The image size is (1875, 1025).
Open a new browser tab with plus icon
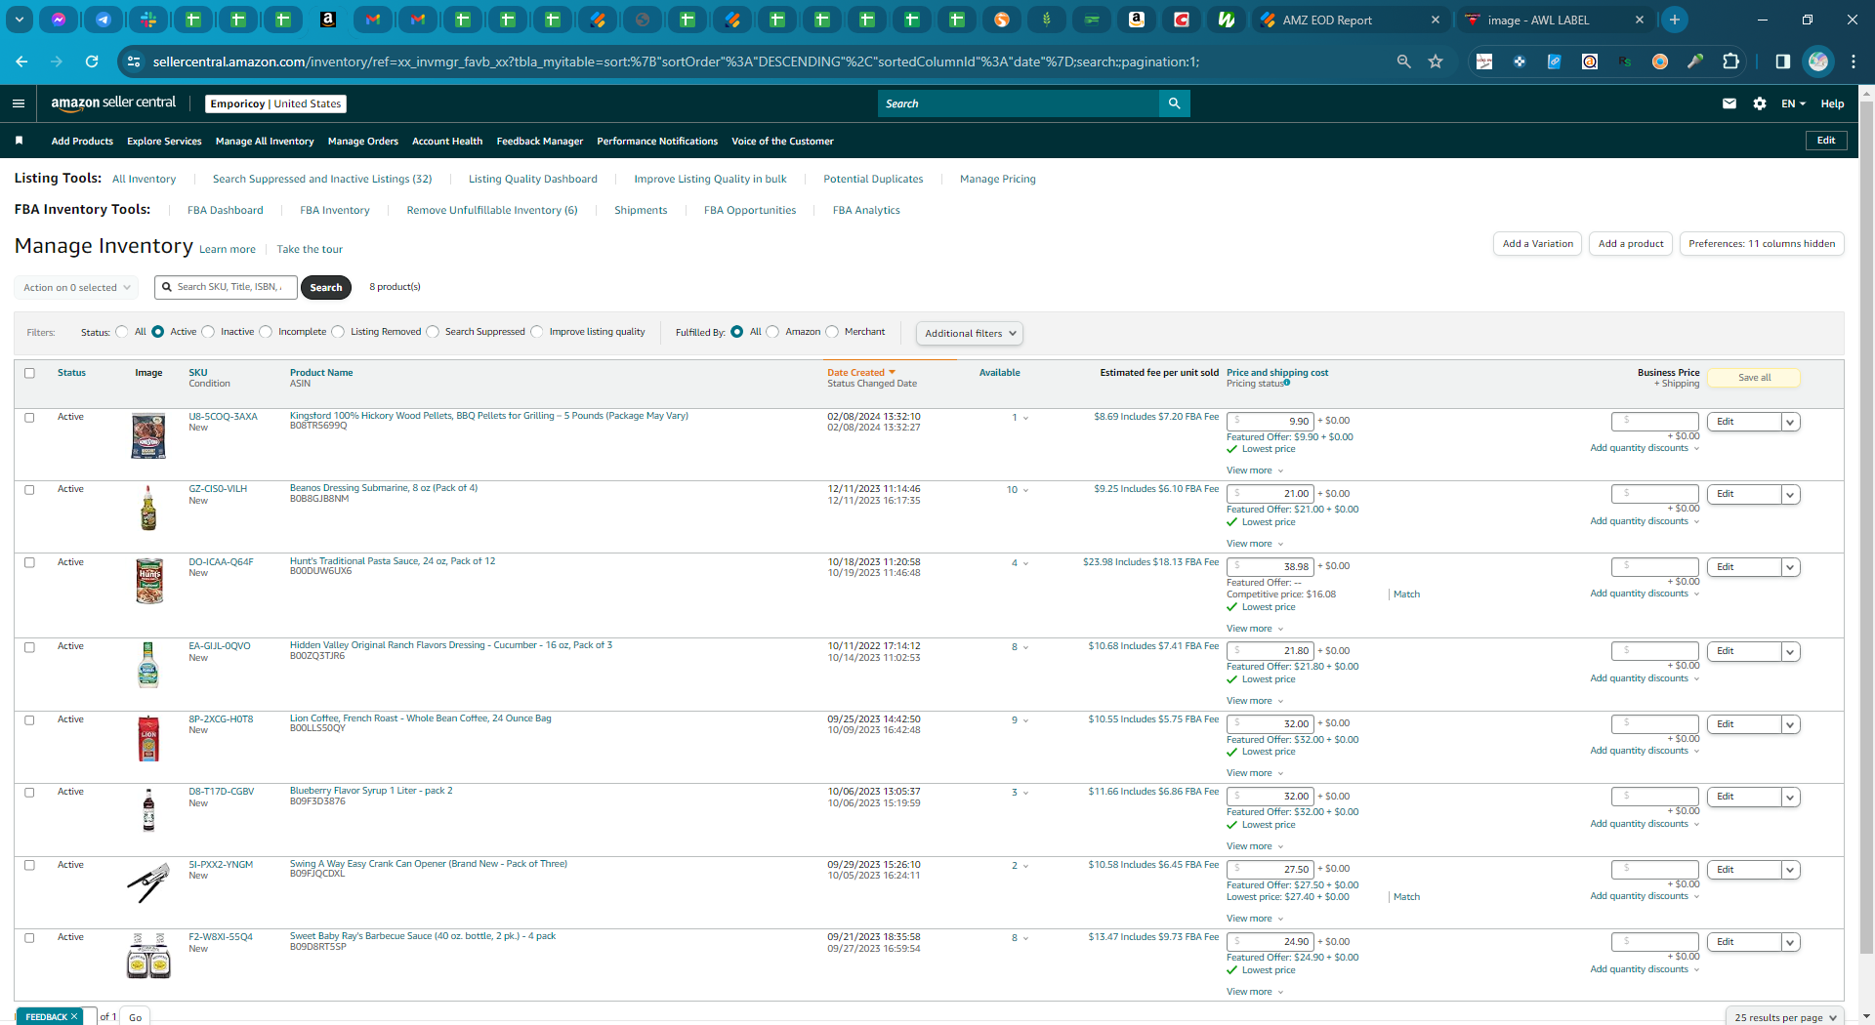pos(1675,20)
